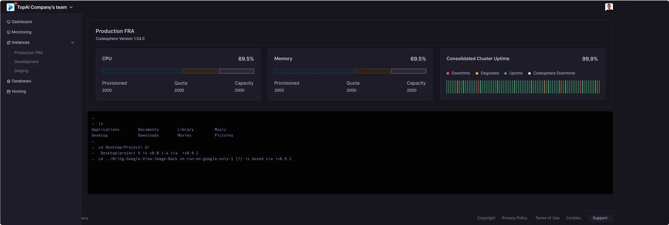Image resolution: width=669 pixels, height=225 pixels.
Task: Open the Privacy Policy link
Action: point(514,218)
